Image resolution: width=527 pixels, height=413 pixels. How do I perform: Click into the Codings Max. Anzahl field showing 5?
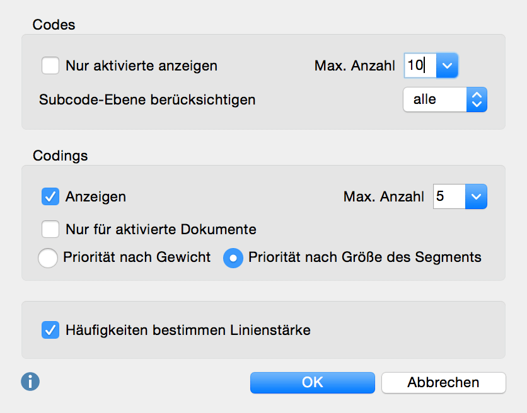449,196
